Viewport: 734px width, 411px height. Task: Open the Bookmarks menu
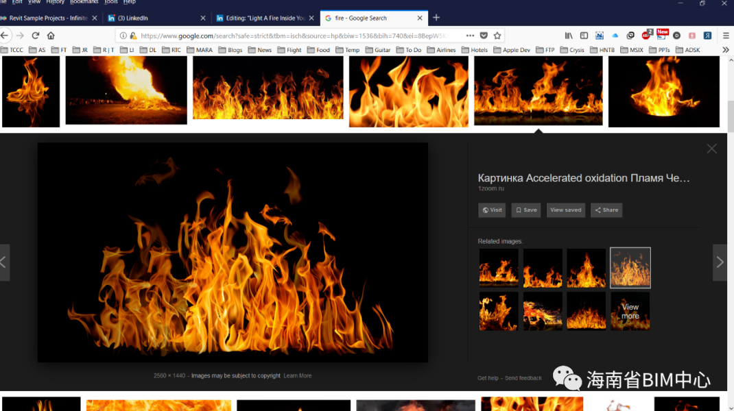[x=84, y=2]
